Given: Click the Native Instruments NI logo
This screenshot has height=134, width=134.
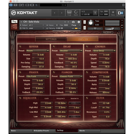Looking at the screenshot, I should pos(121,13).
